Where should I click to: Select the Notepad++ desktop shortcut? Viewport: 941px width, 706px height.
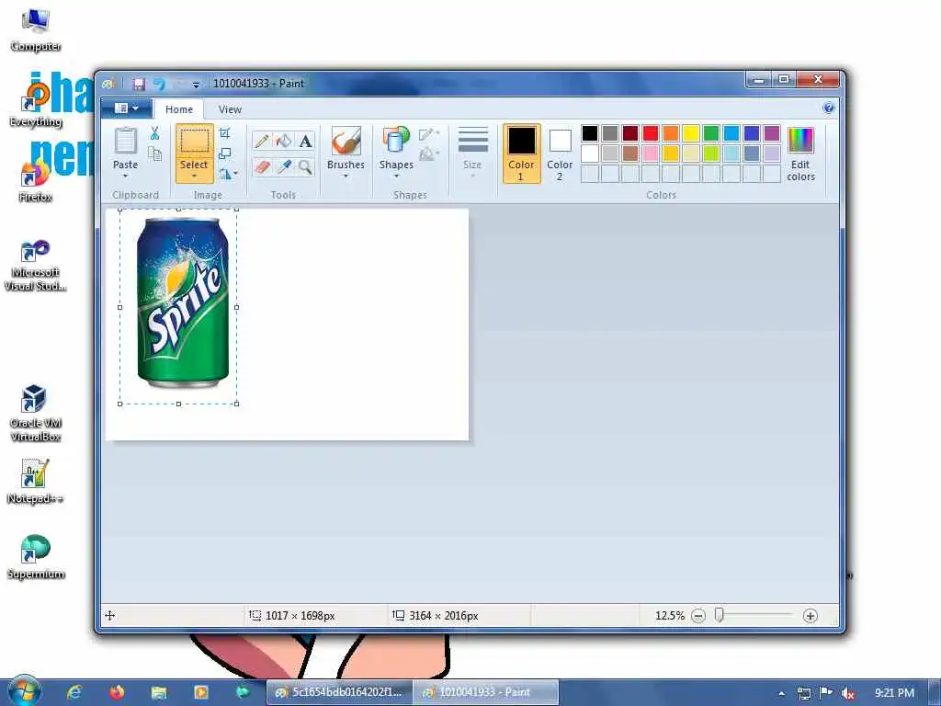point(36,481)
